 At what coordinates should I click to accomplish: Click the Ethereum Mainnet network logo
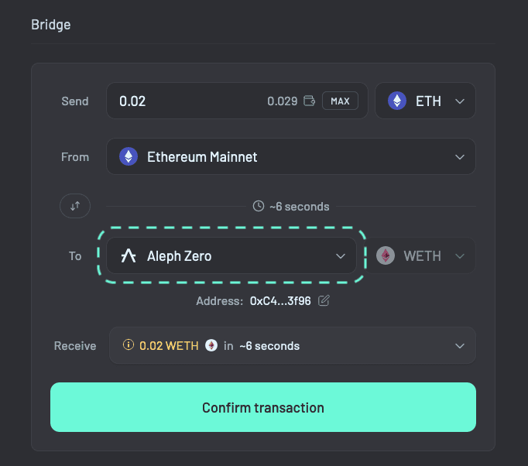click(128, 156)
